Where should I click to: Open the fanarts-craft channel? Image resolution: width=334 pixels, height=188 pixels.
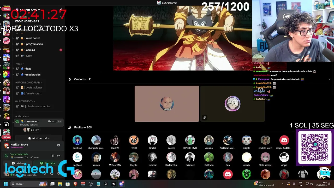(39, 93)
